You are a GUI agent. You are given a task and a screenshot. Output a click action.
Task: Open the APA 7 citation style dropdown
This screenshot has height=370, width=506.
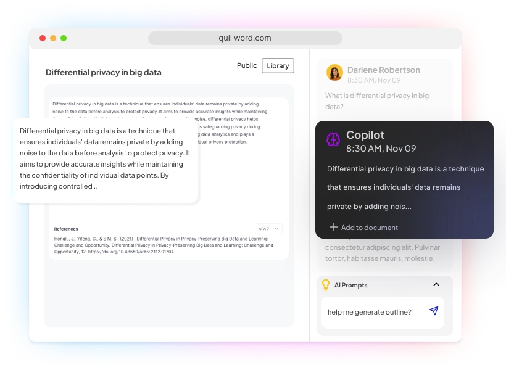(268, 229)
